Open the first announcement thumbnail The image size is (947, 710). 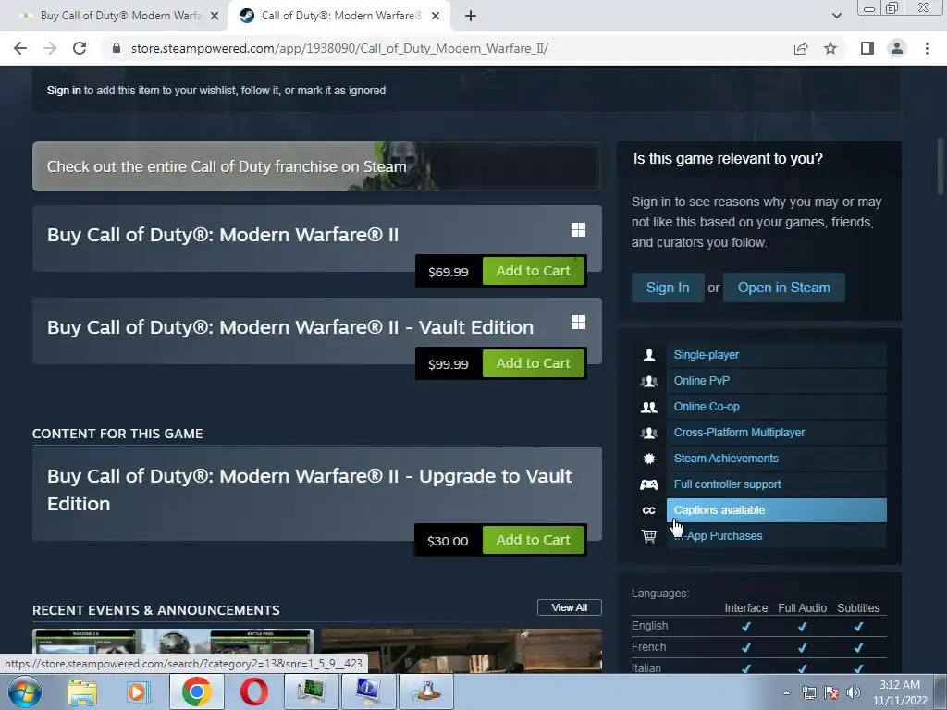173,650
